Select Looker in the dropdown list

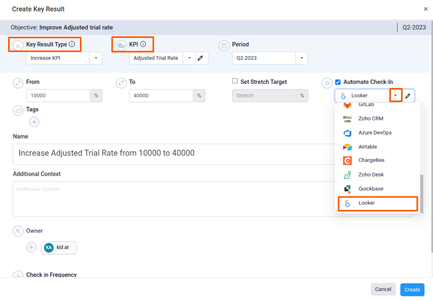[378, 203]
